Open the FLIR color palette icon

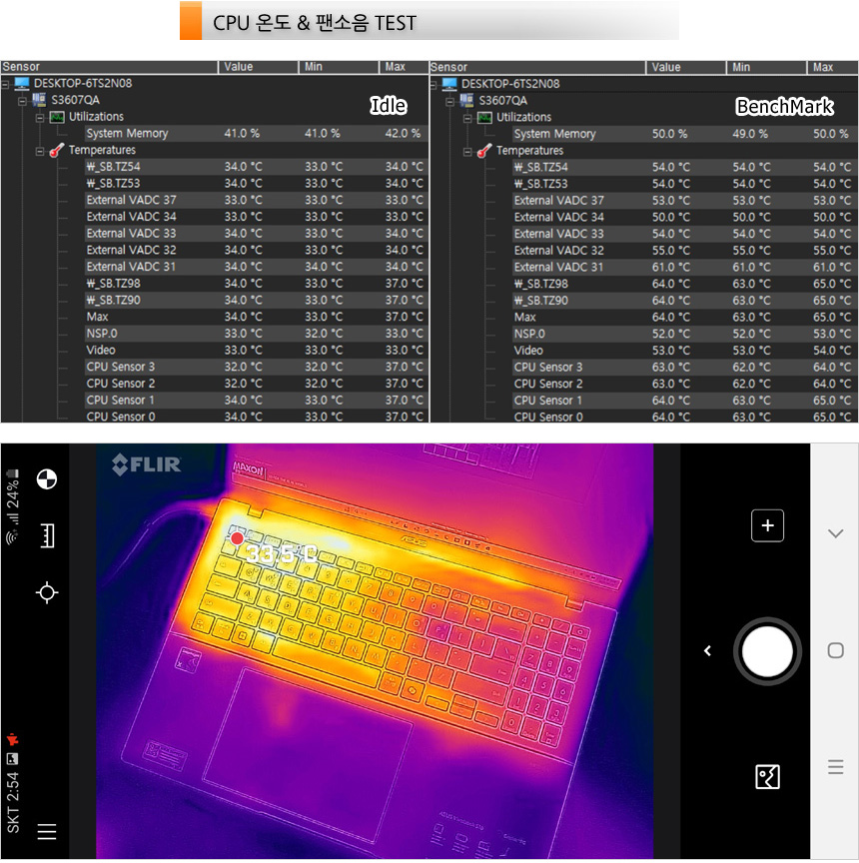(x=46, y=479)
